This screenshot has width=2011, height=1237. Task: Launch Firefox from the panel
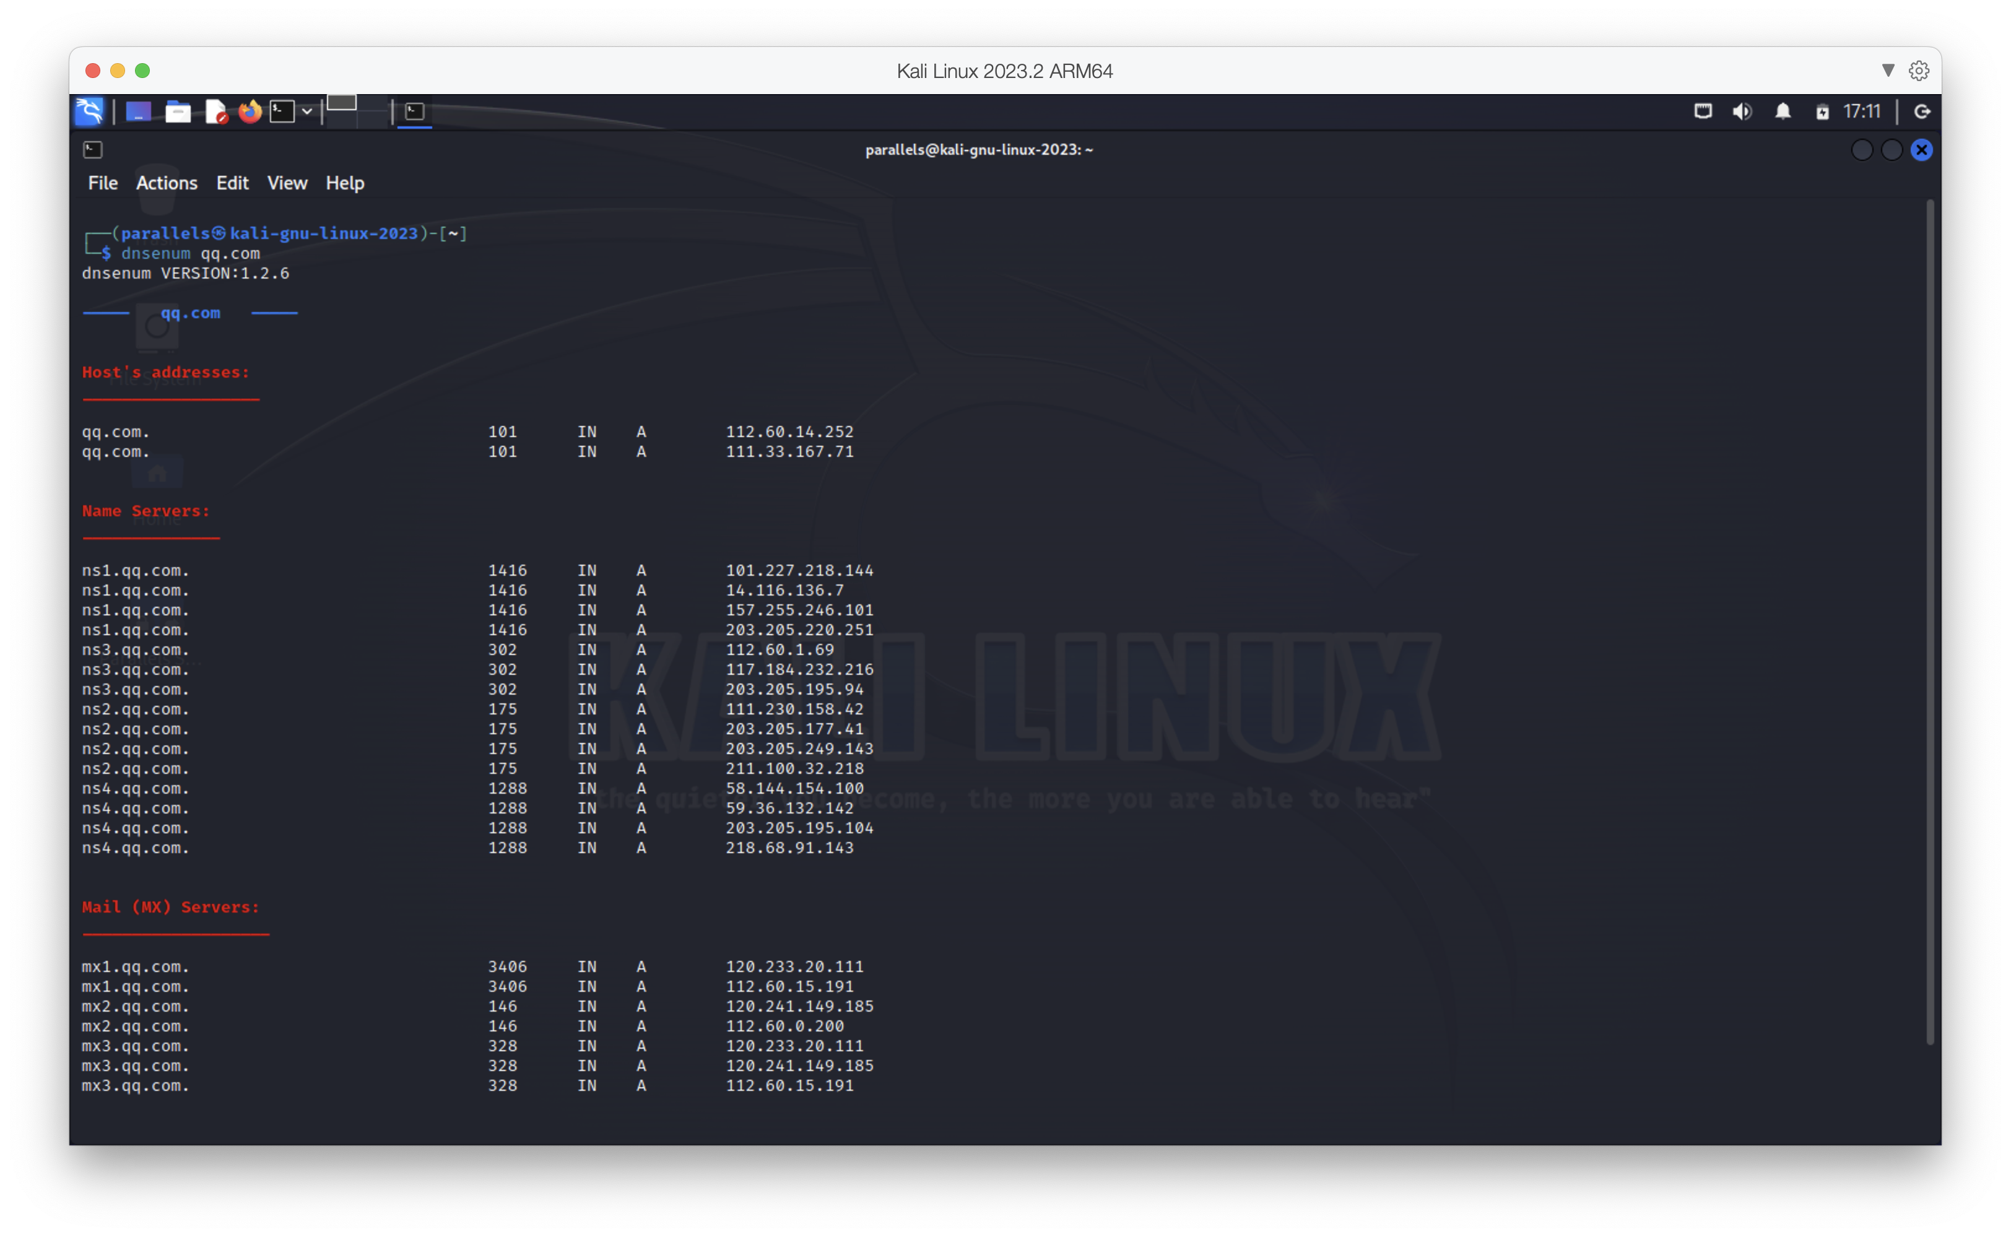(x=250, y=111)
